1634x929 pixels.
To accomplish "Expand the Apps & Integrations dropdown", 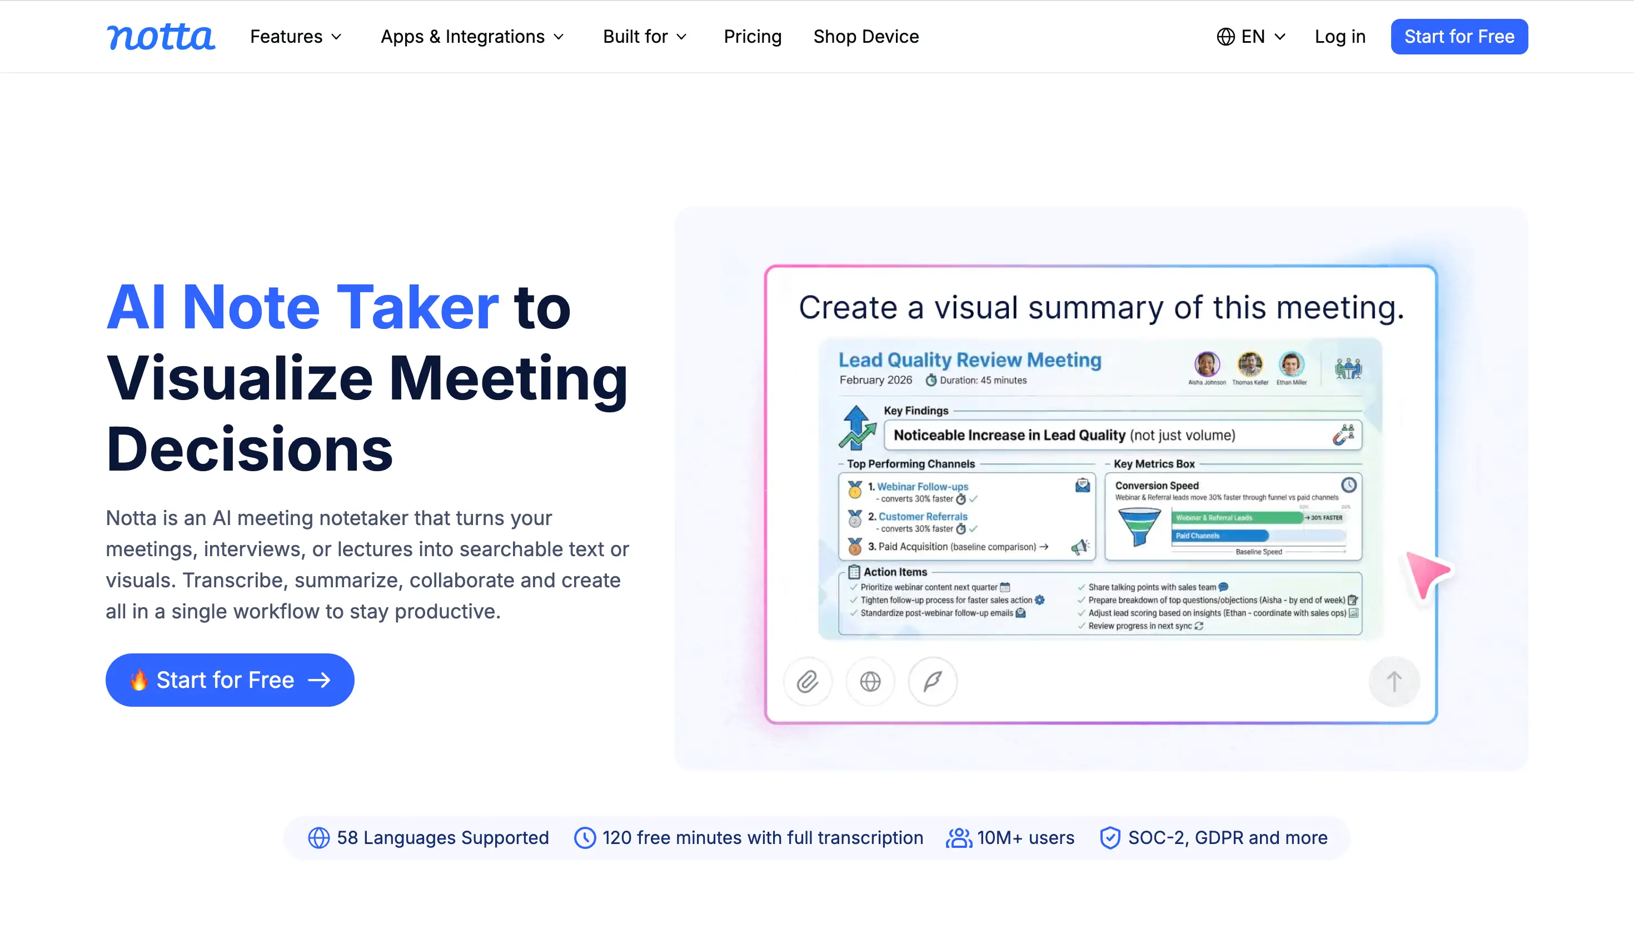I will (472, 36).
